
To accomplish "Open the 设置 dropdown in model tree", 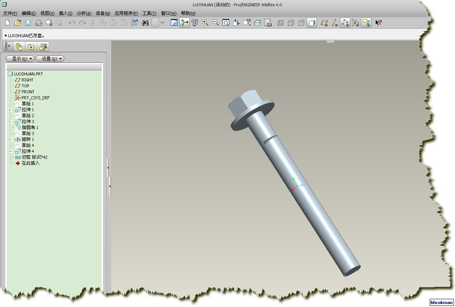I will tap(50, 59).
